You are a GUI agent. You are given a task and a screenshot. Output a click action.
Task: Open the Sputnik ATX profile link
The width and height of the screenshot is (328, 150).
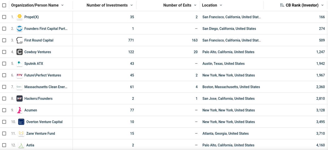pos(34,64)
